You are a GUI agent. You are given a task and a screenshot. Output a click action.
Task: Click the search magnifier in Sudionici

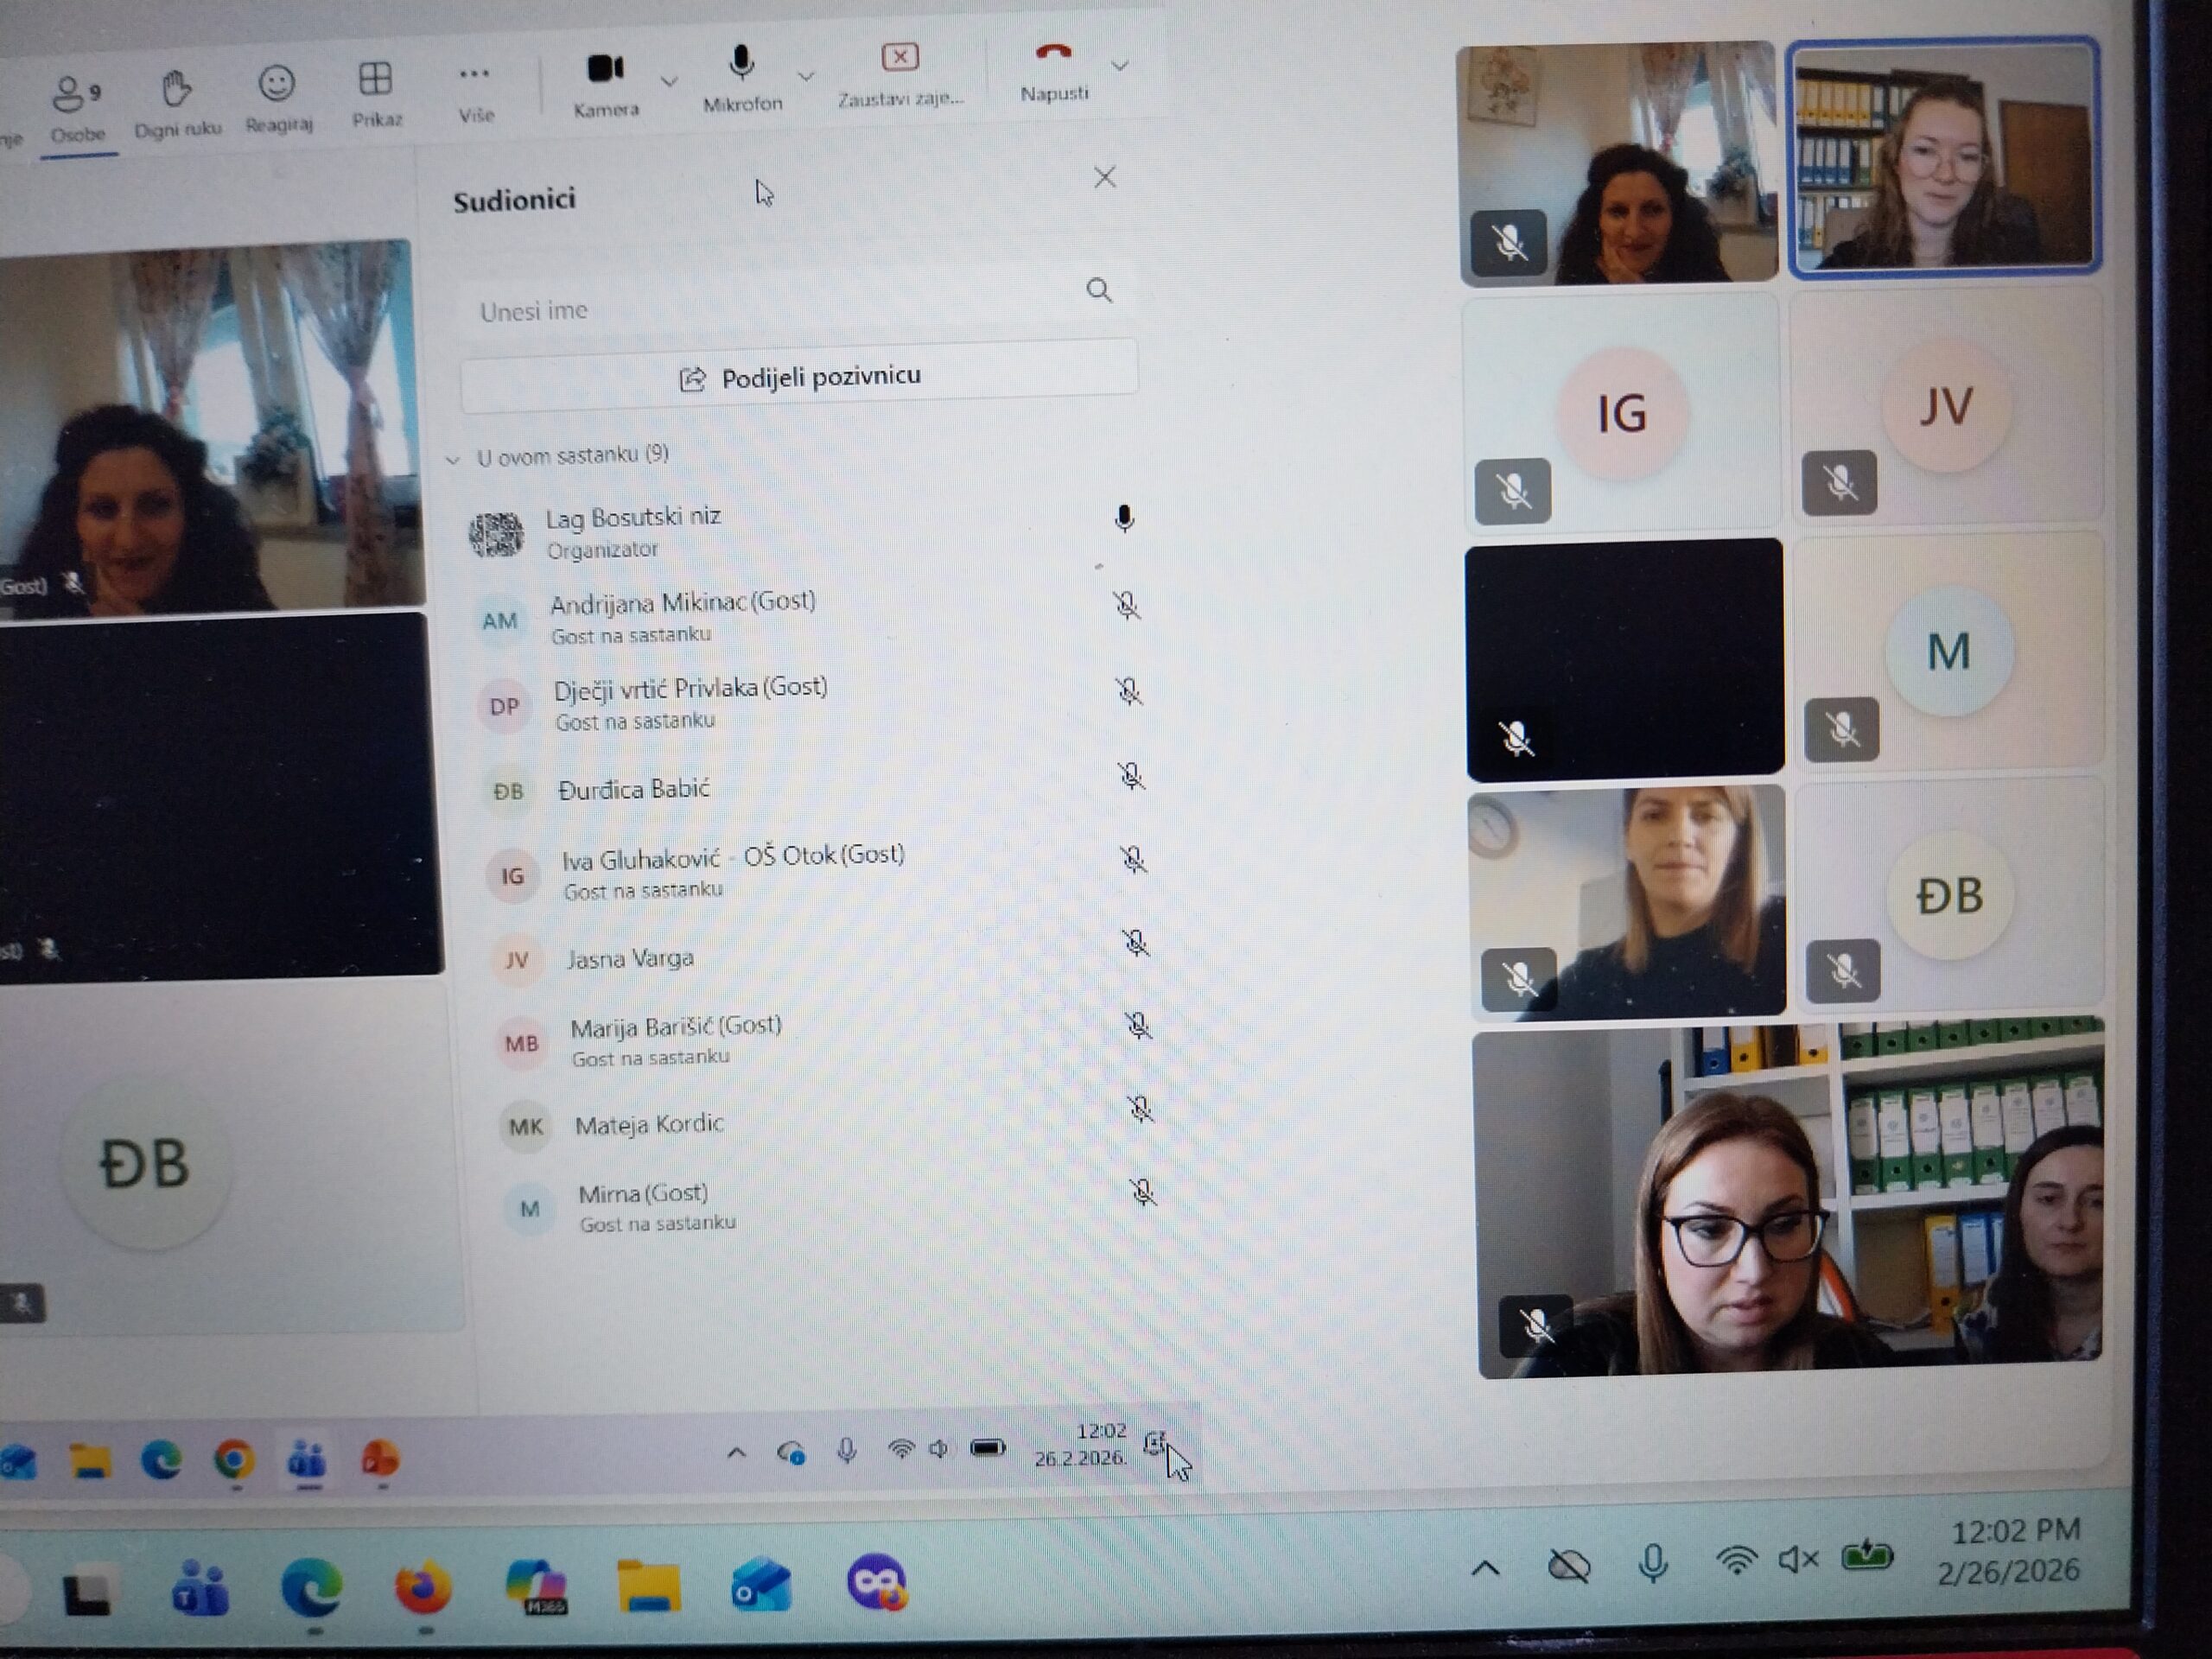(1098, 291)
